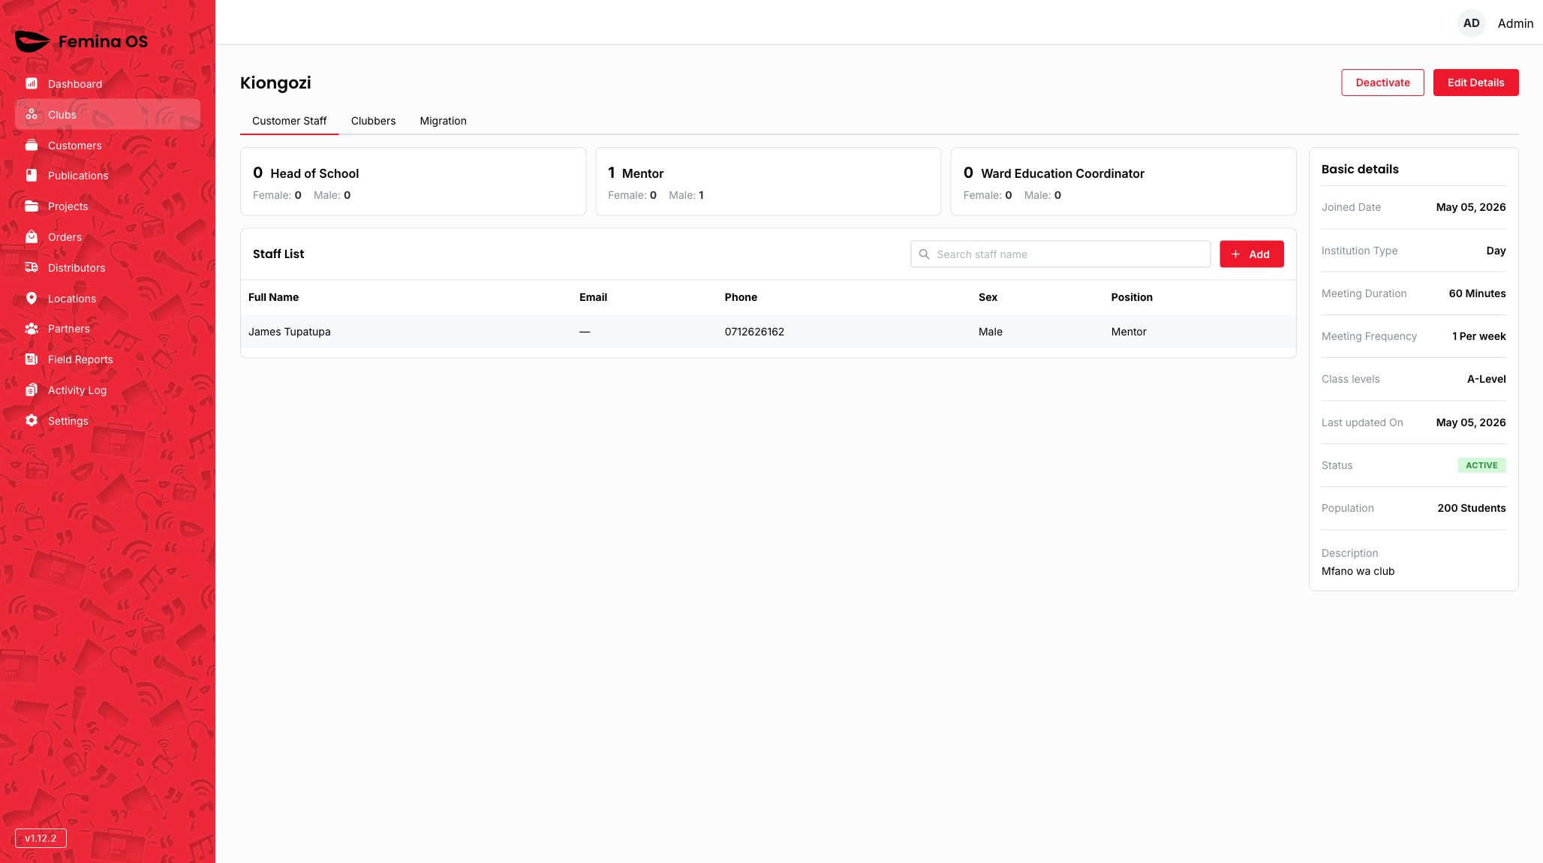1543x863 pixels.
Task: Open Locations via its pin icon
Action: tap(32, 298)
